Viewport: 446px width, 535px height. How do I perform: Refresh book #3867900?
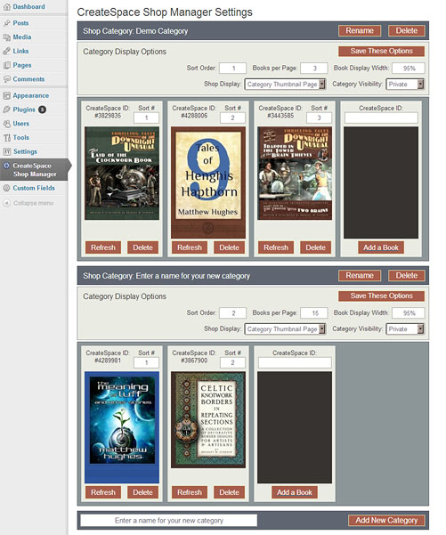[x=190, y=492]
